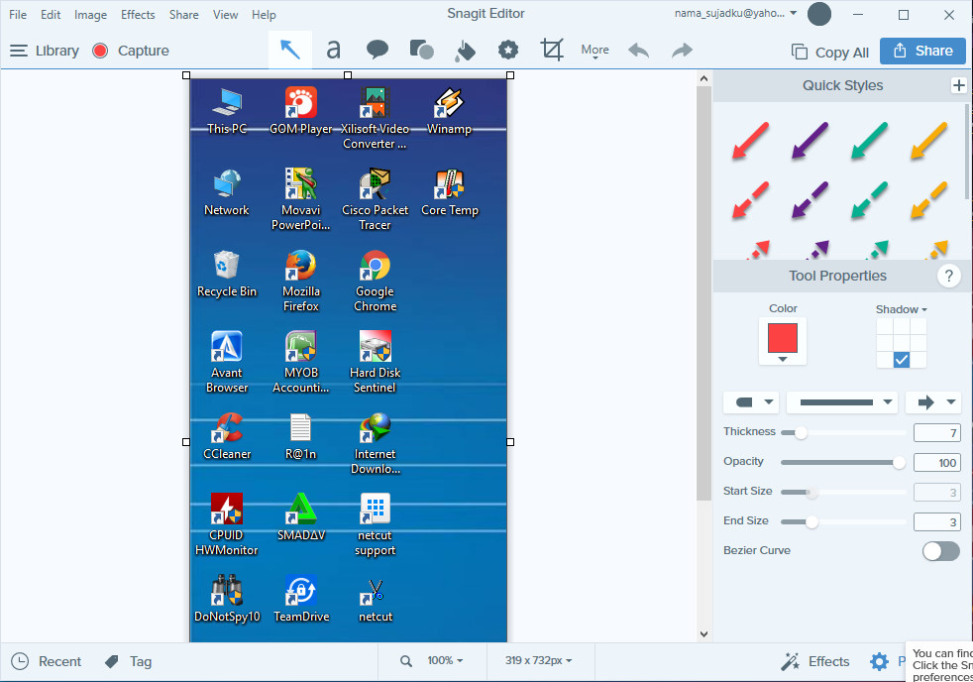Apply the solid yellow arrow quick style
This screenshot has width=973, height=682.
tap(929, 141)
